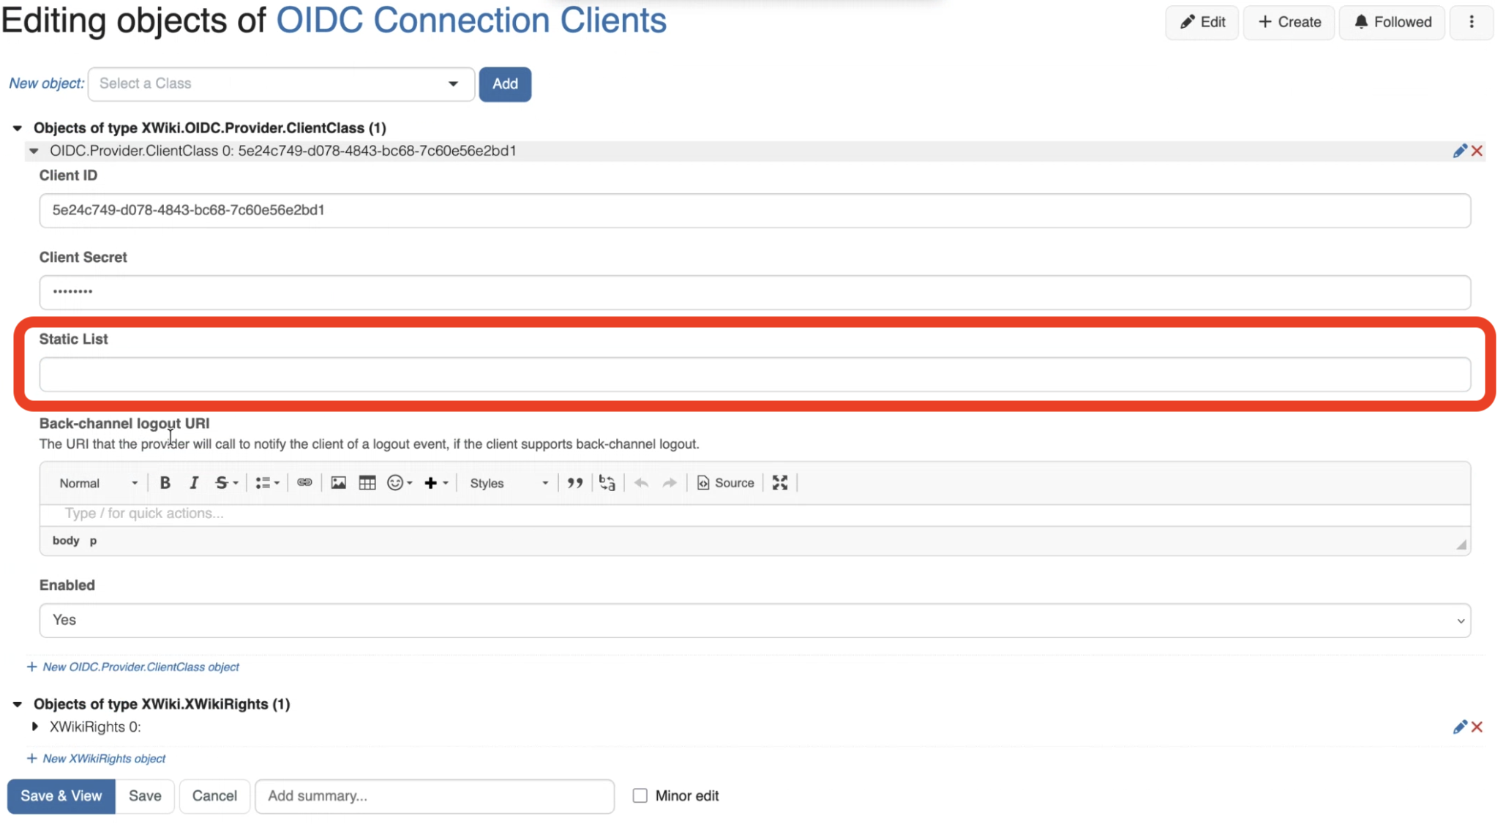Edit the OIDC ClientClass object with pencil icon
This screenshot has width=1506, height=824.
point(1459,151)
